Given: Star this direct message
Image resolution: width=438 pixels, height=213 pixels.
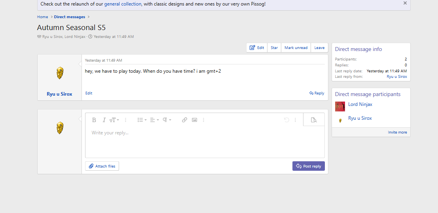Looking at the screenshot, I should (274, 48).
